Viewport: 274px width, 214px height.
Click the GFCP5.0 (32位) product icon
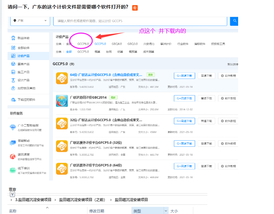[x=62, y=146]
